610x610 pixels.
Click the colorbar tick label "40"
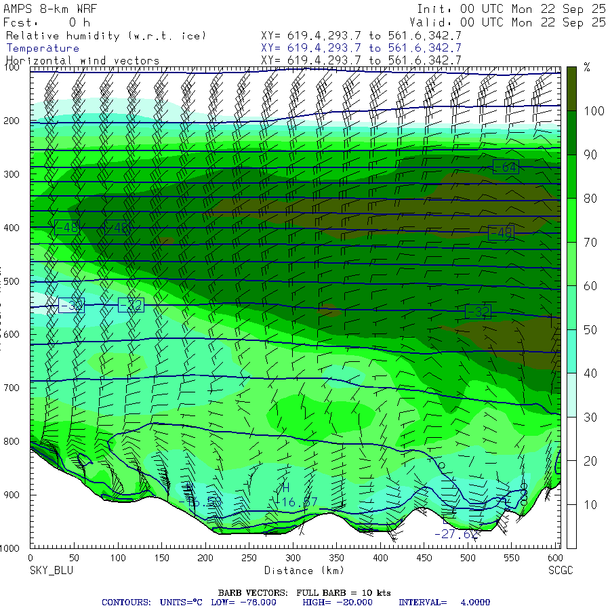(590, 373)
